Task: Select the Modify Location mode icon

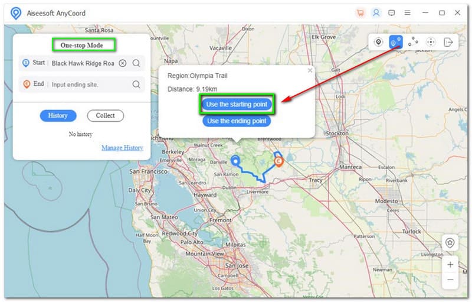Action: tap(378, 42)
